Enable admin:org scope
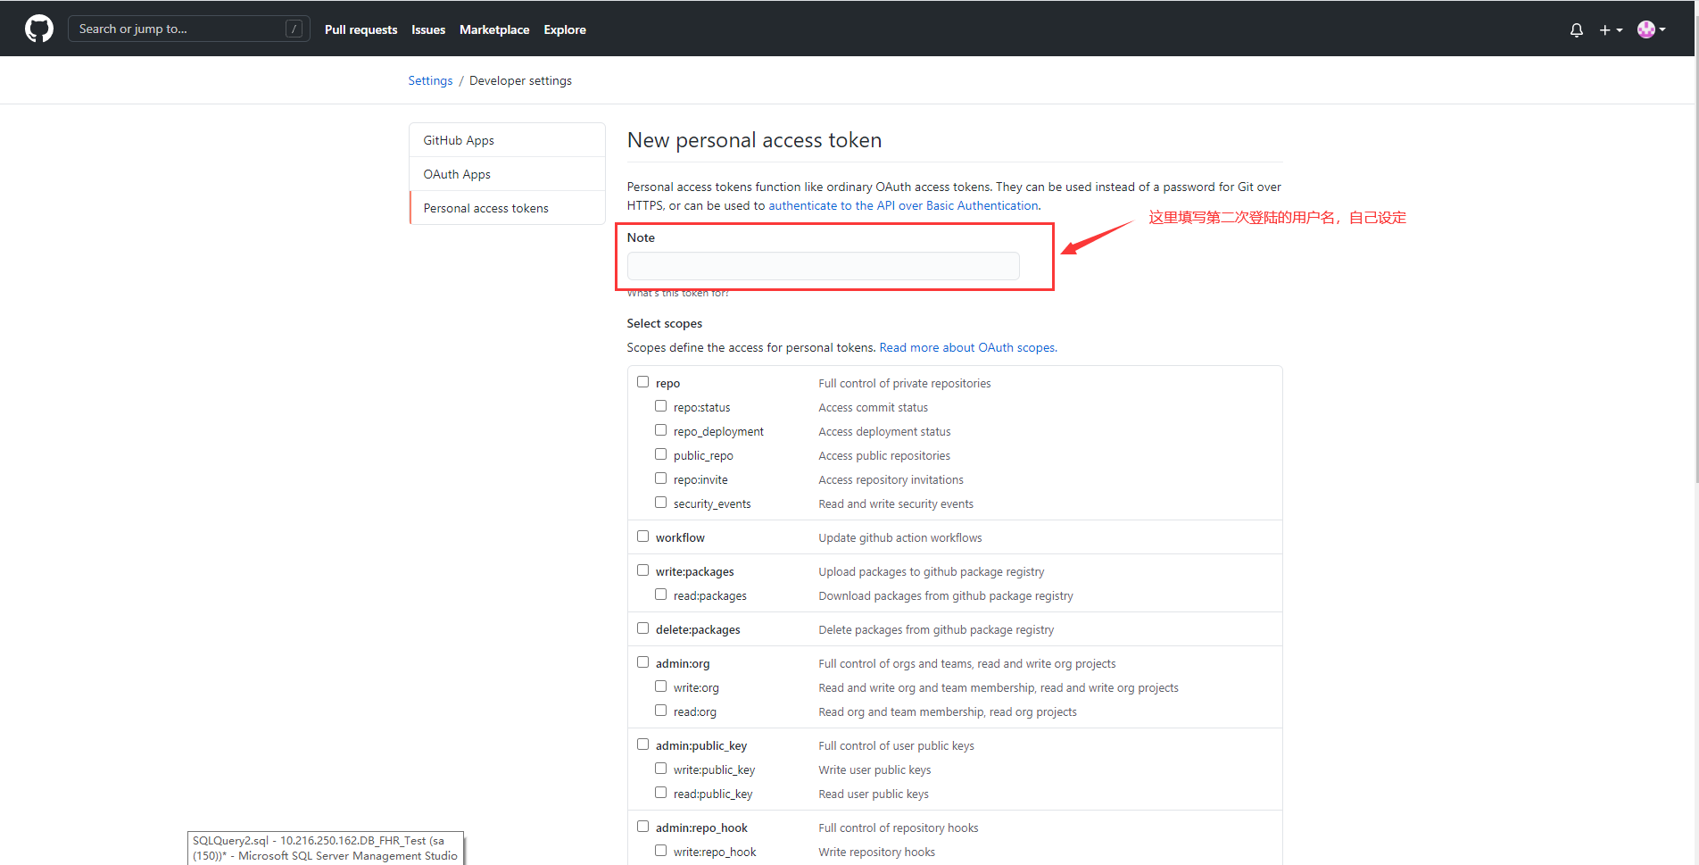The width and height of the screenshot is (1699, 865). pos(642,662)
